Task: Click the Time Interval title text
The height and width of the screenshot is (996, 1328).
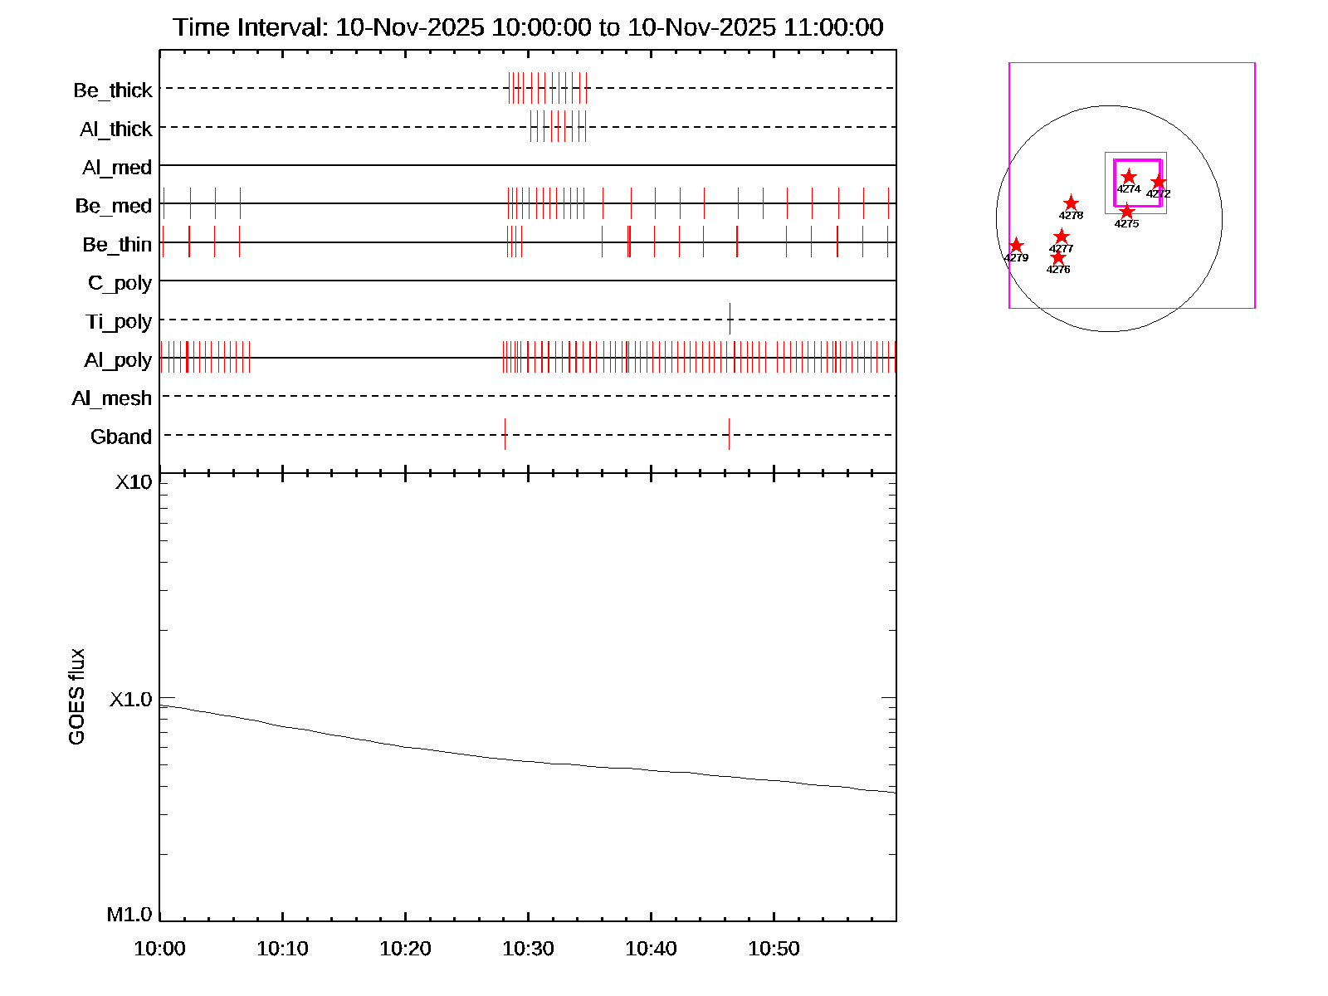Action: click(x=528, y=27)
